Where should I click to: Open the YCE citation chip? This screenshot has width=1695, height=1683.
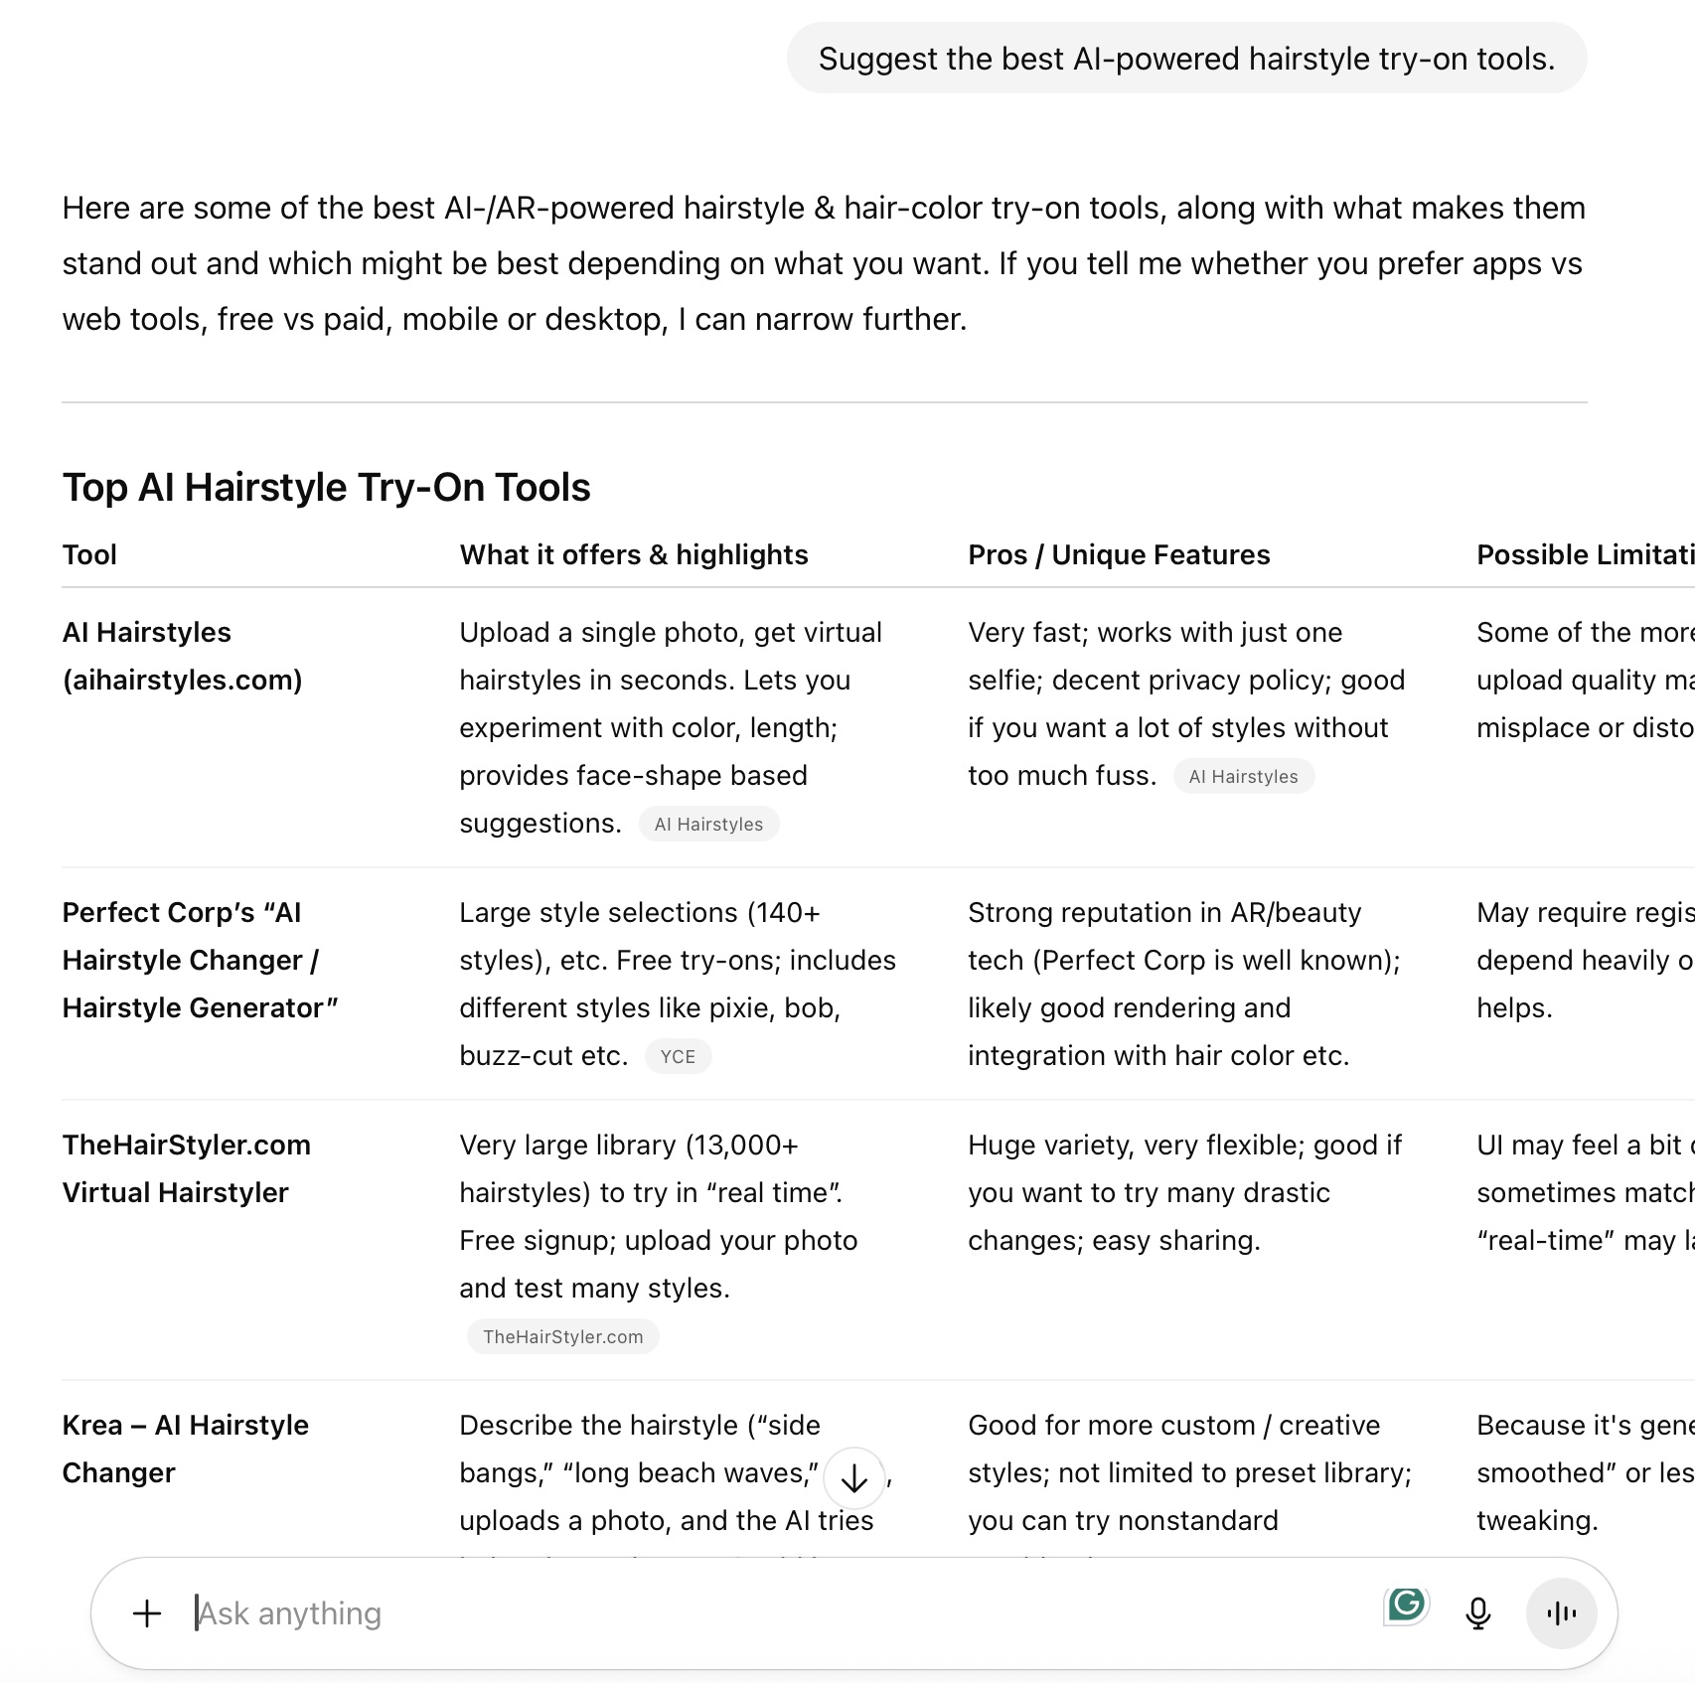point(679,1056)
